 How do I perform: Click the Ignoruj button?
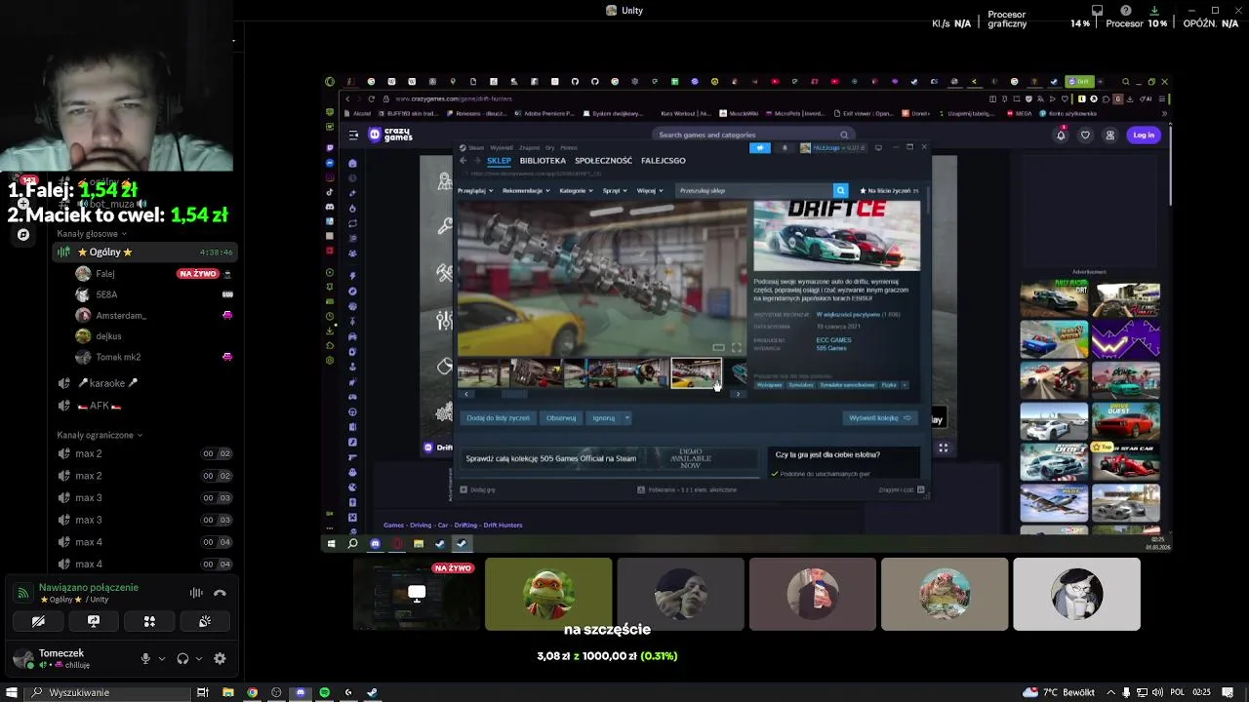click(603, 418)
